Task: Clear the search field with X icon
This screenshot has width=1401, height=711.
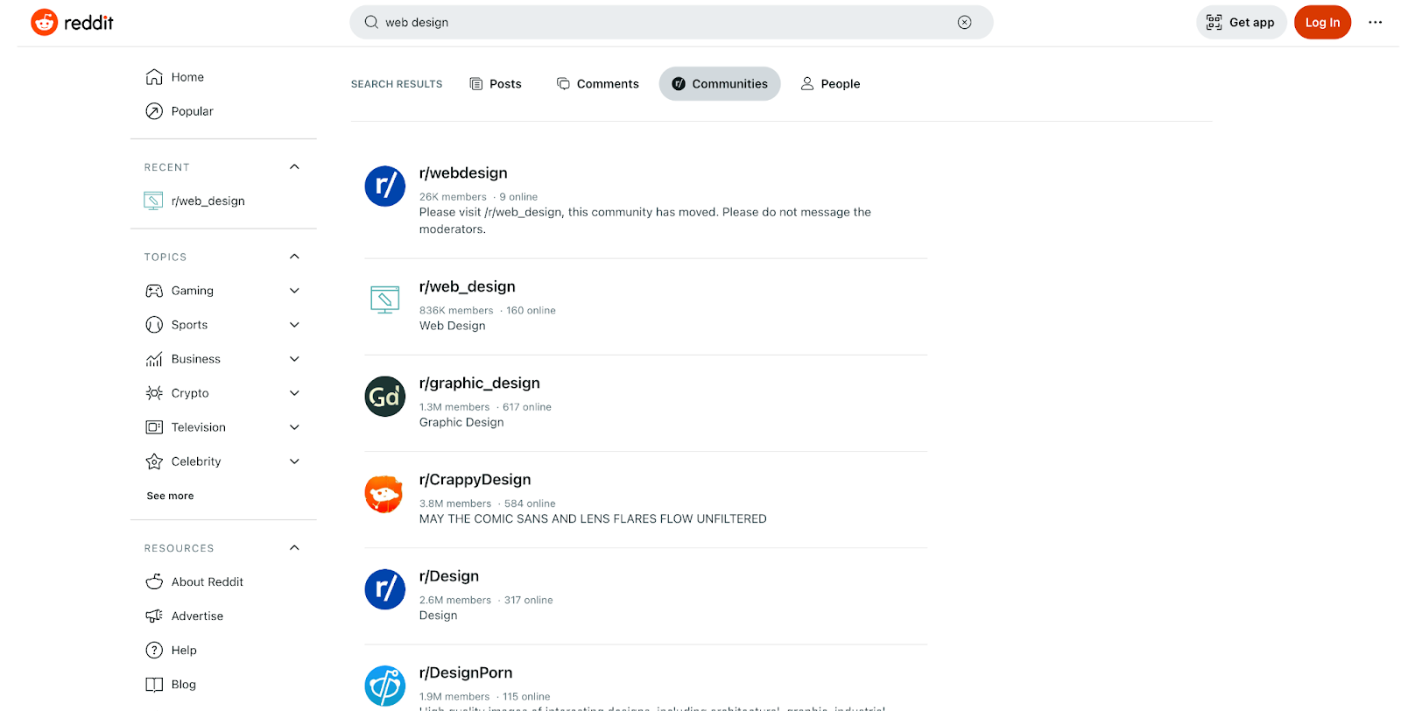Action: point(964,23)
